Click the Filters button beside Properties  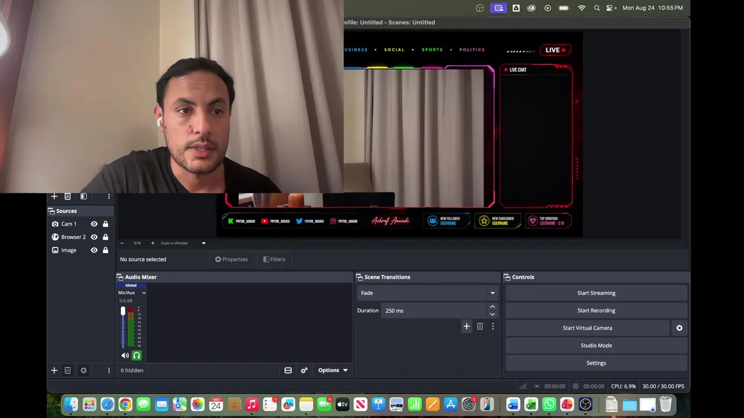pyautogui.click(x=274, y=260)
